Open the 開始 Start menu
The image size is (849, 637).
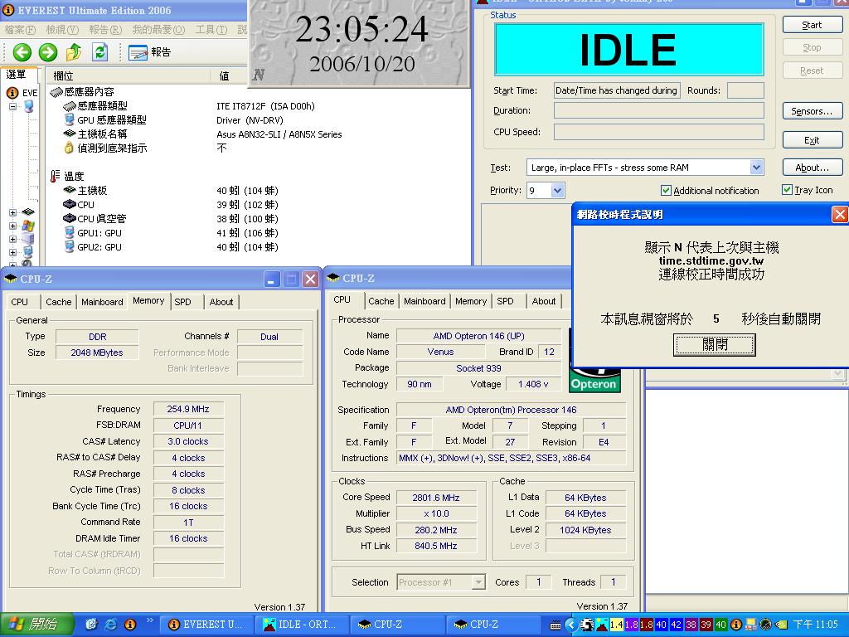[36, 625]
